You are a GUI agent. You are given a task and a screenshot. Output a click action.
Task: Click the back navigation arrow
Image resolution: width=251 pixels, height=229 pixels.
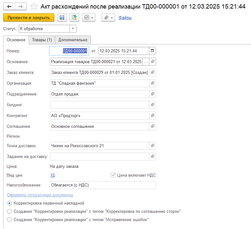(x=9, y=6)
